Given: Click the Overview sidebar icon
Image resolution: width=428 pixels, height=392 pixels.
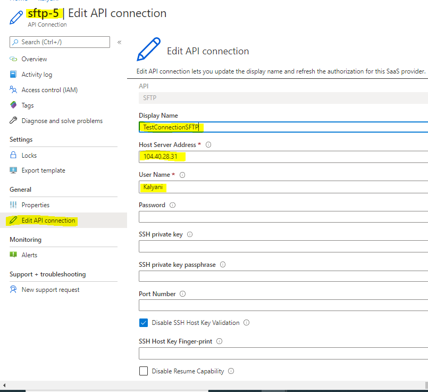Looking at the screenshot, I should [13, 59].
